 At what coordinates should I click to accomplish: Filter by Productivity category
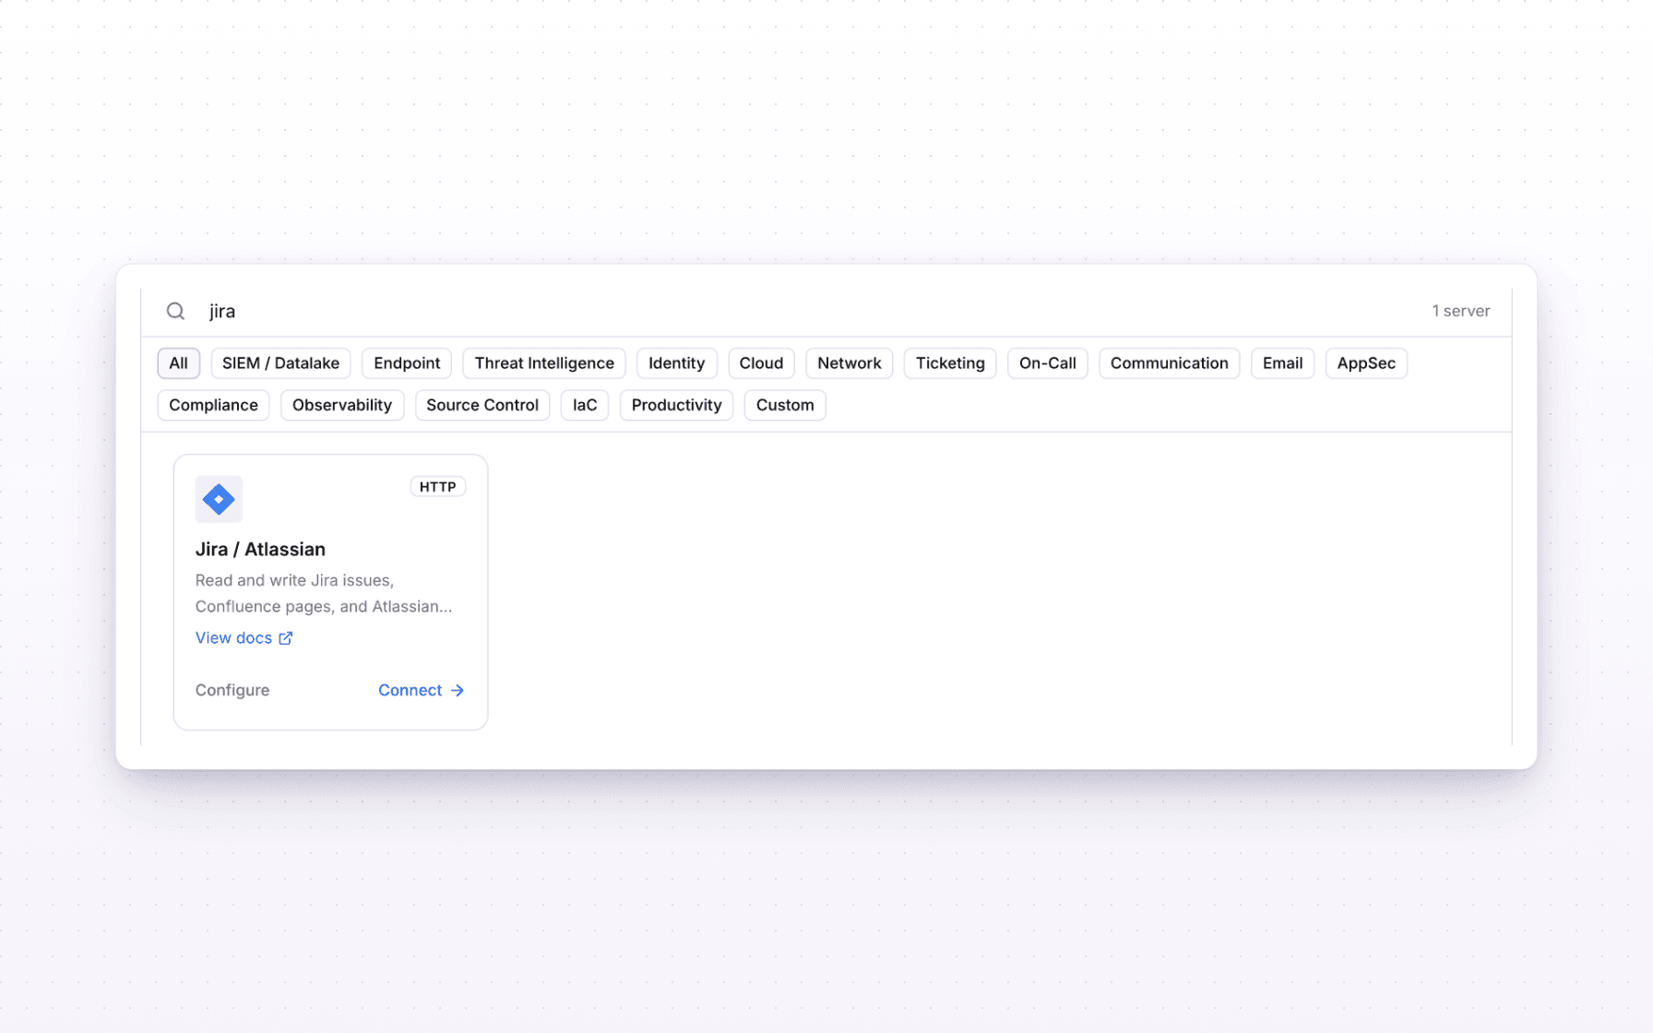tap(676, 405)
